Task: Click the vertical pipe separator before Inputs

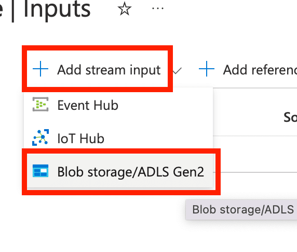Action: click(x=12, y=10)
